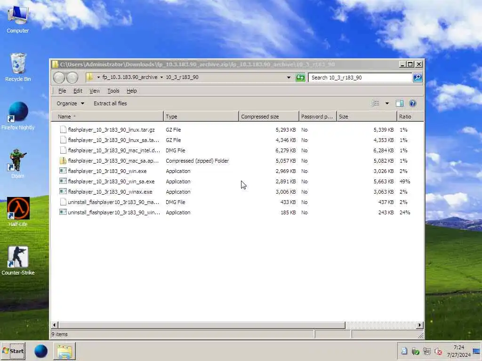Click the Search 10_3_r183_90 field
Image resolution: width=482 pixels, height=361 pixels.
pos(360,78)
